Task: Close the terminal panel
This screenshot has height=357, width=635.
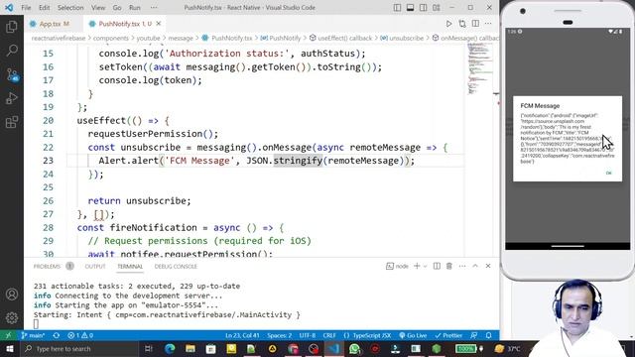Action: point(488,266)
